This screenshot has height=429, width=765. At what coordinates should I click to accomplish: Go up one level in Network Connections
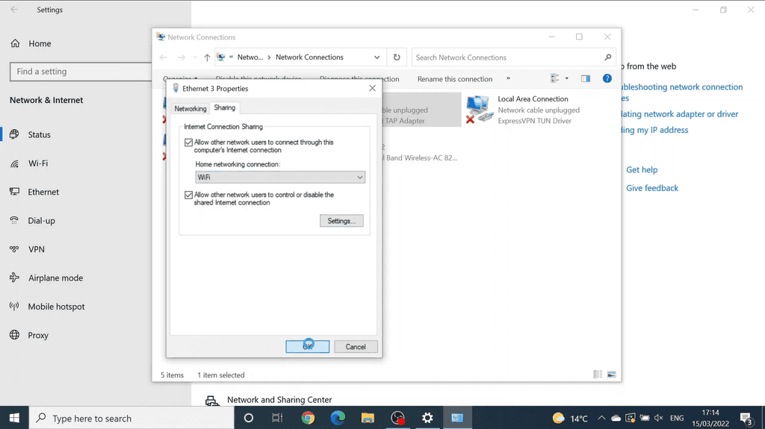pos(207,57)
